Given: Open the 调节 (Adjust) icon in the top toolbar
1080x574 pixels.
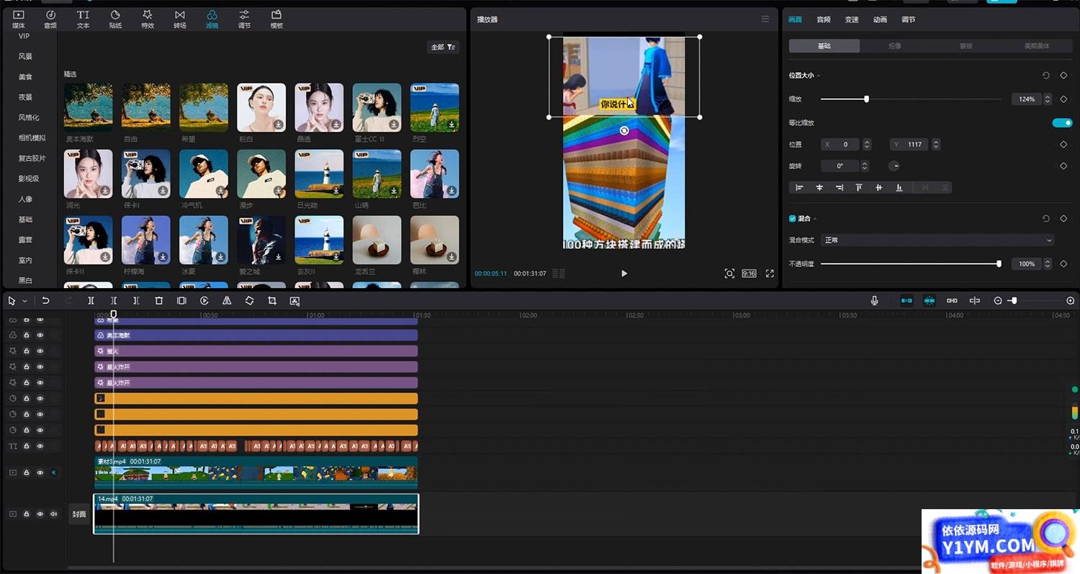Looking at the screenshot, I should pos(244,19).
